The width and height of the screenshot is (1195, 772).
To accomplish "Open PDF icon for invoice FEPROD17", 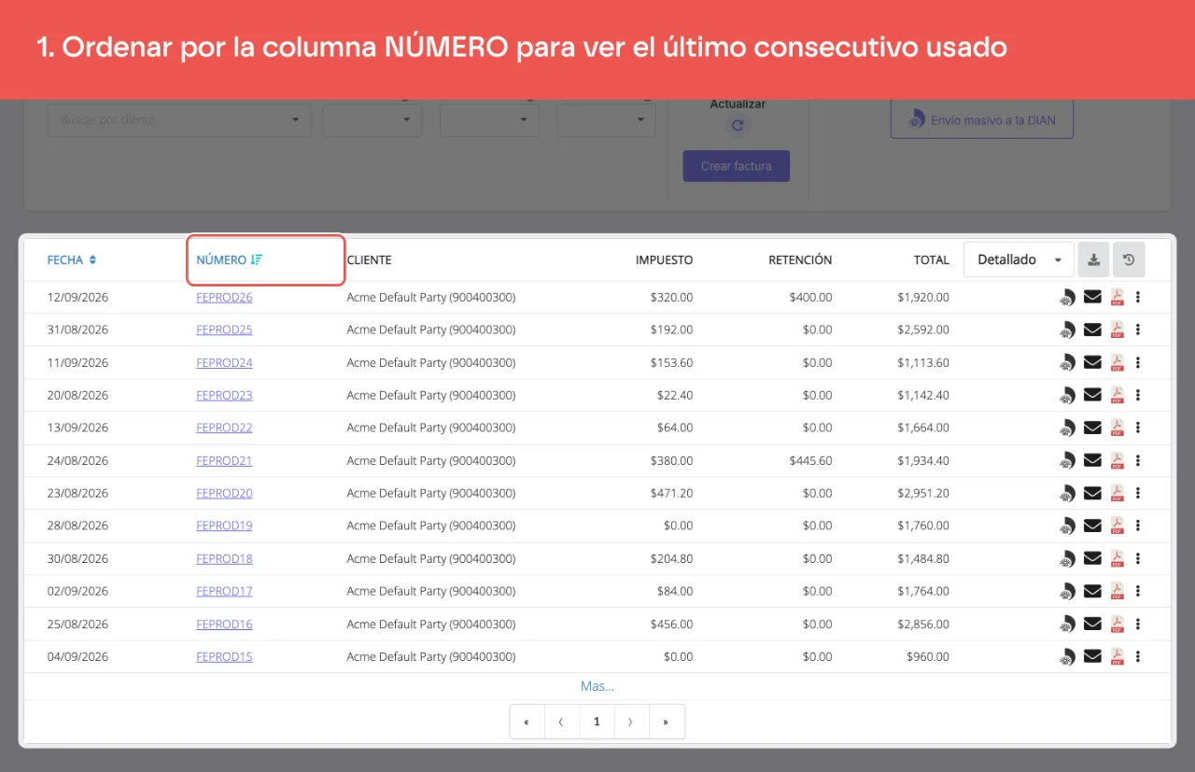I will [x=1117, y=591].
